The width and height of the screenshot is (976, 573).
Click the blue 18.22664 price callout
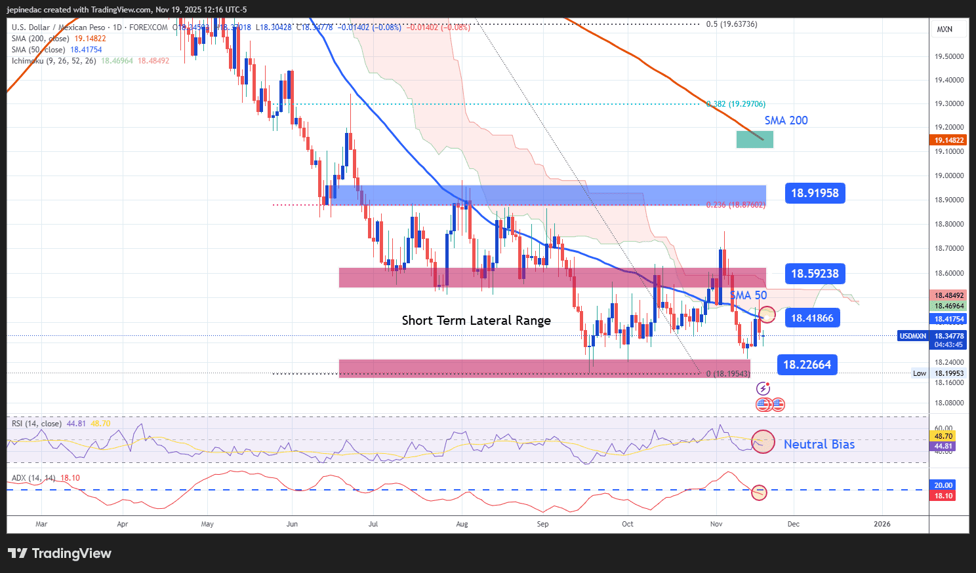pyautogui.click(x=807, y=365)
